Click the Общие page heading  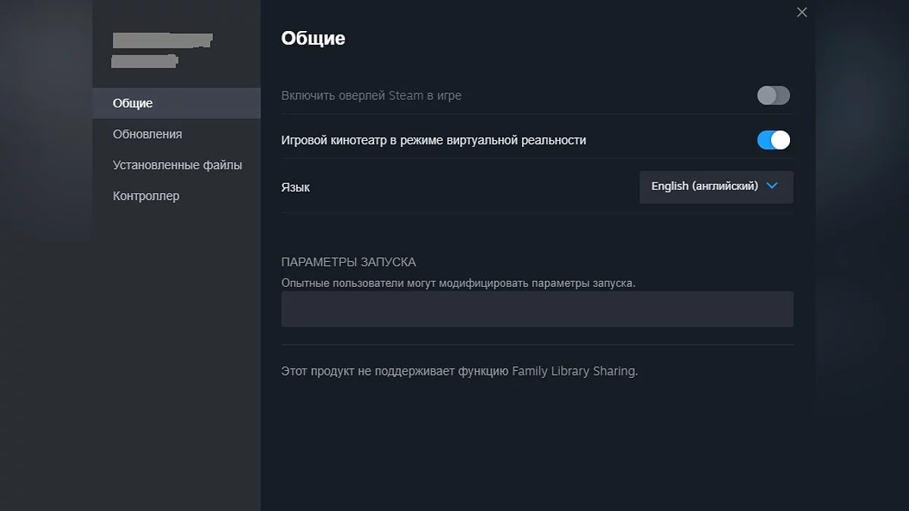pos(313,38)
